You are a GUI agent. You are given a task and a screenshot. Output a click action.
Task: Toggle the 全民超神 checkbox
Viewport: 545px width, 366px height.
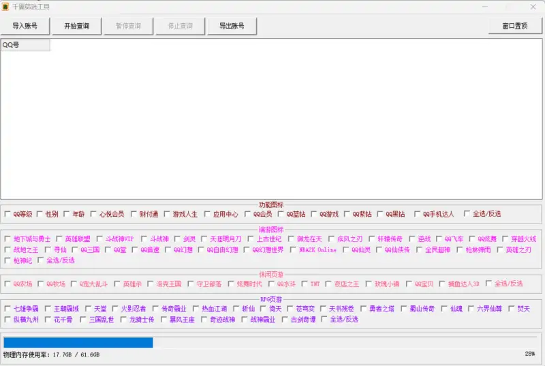click(x=419, y=249)
